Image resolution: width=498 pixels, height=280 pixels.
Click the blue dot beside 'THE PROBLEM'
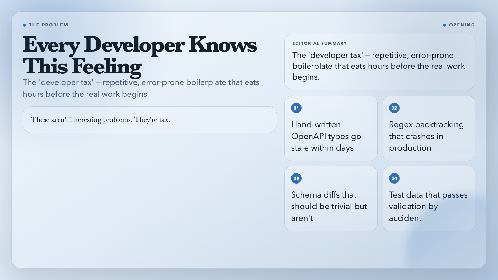point(24,25)
